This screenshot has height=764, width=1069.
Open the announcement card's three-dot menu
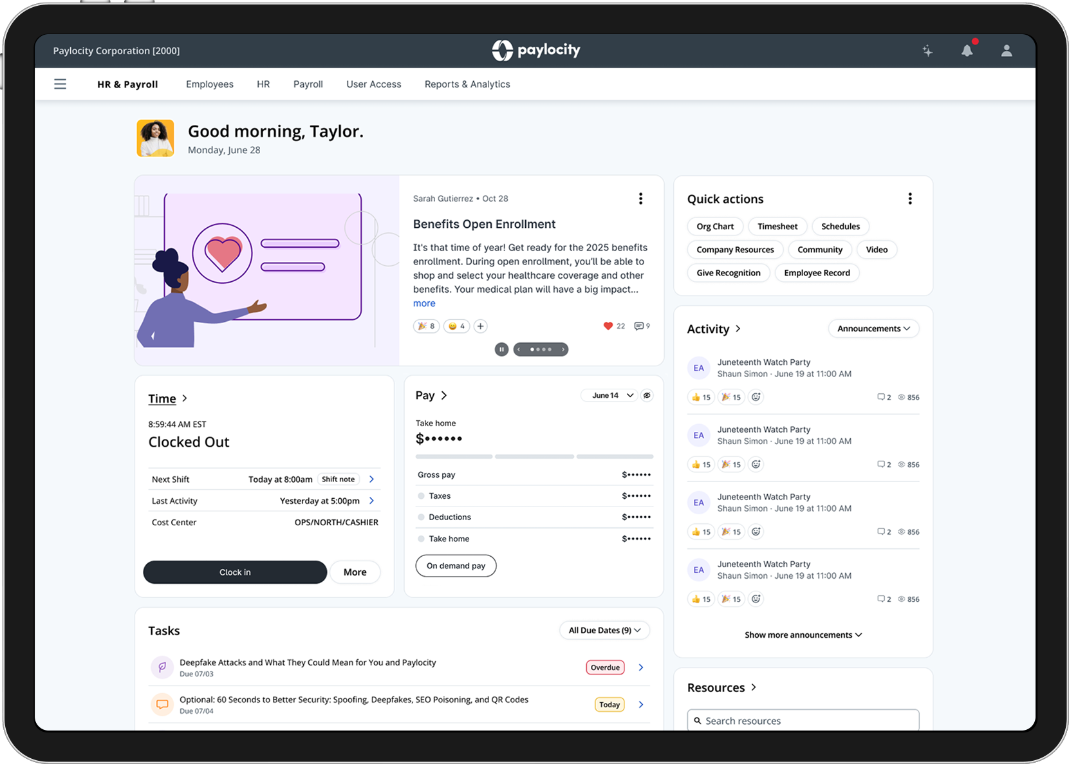[640, 199]
